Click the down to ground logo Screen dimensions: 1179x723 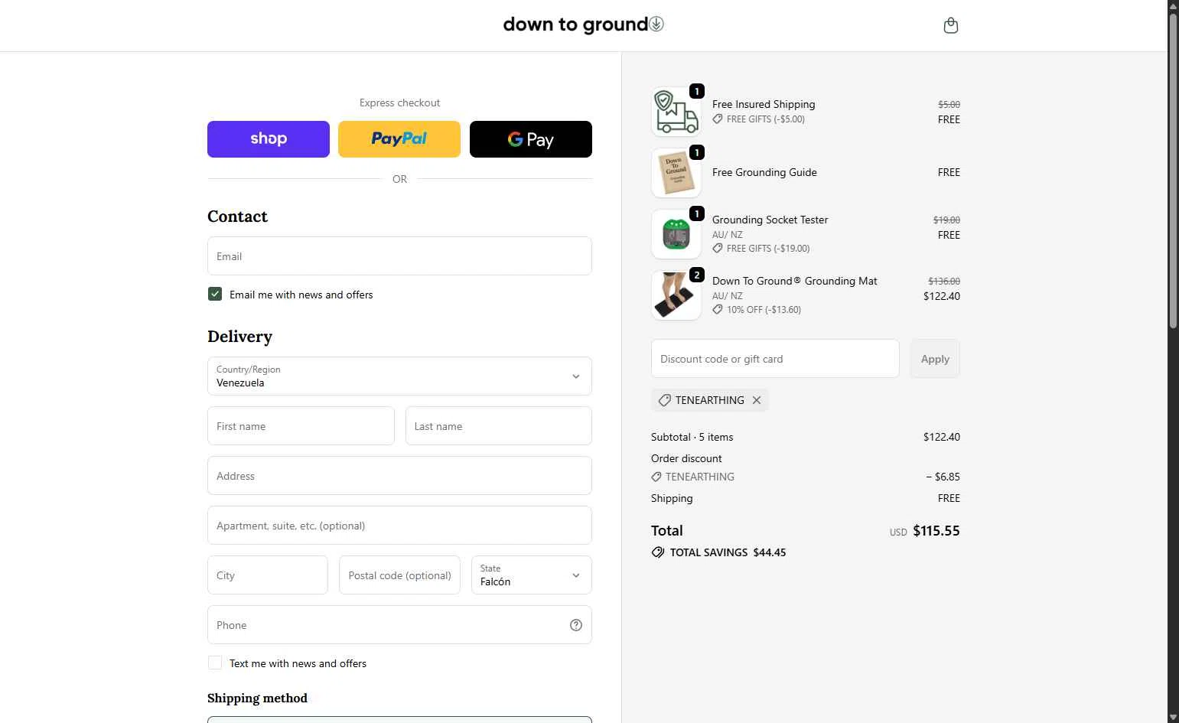click(x=583, y=24)
